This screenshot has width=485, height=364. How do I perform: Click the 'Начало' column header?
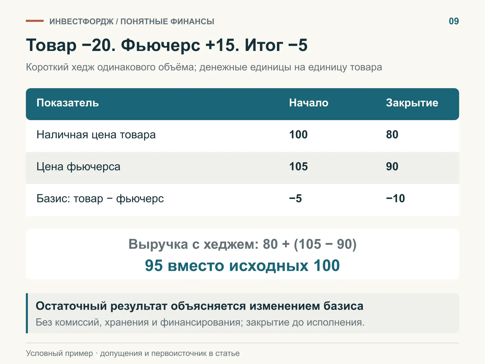click(x=309, y=103)
